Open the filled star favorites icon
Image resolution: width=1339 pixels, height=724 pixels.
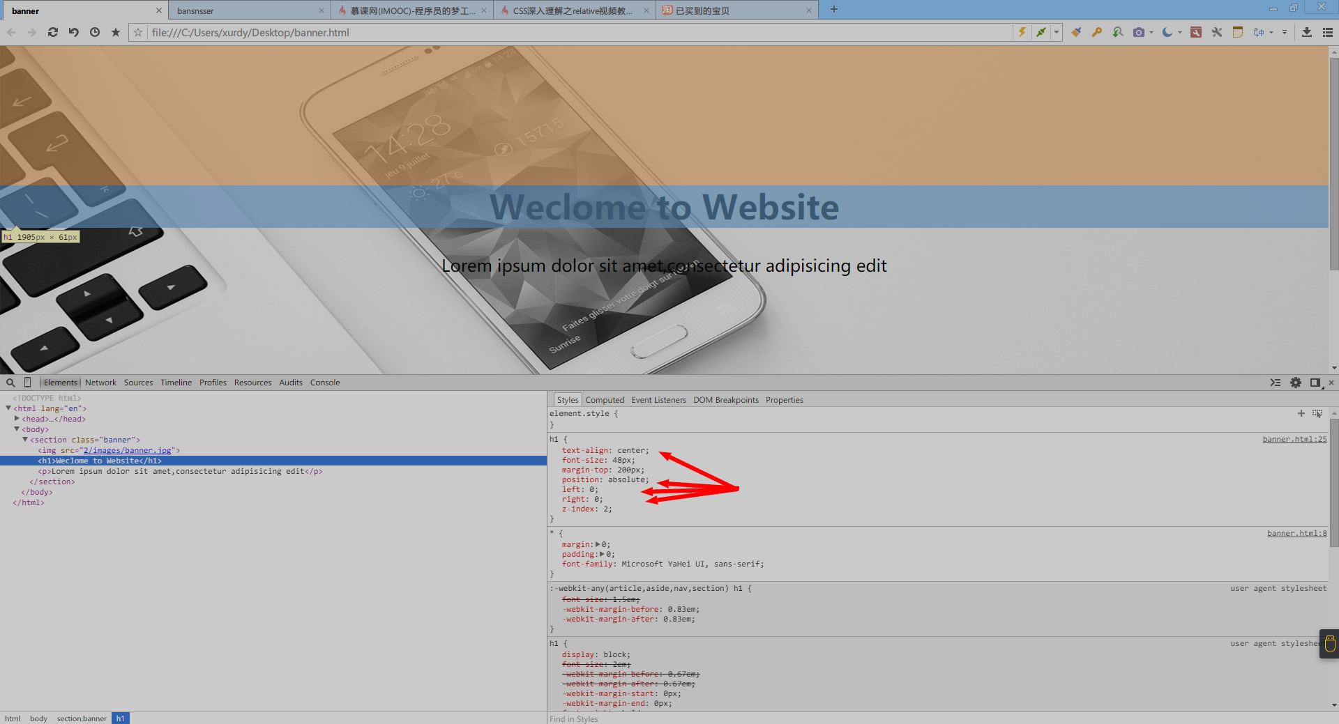(116, 32)
